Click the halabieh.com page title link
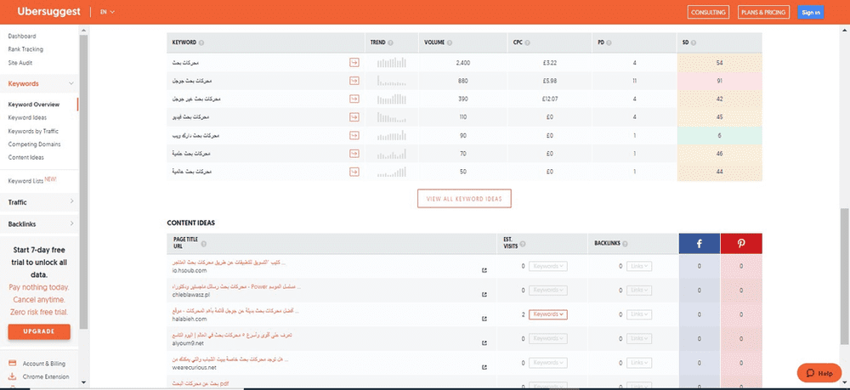Image resolution: width=850 pixels, height=390 pixels. 234,312
